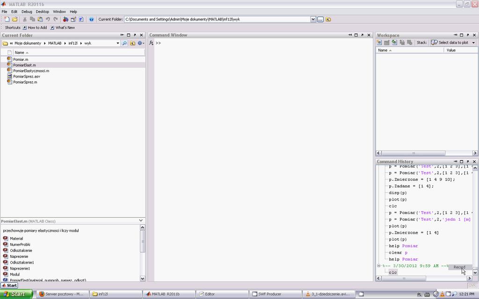Undock the Command History panel
This screenshot has height=299, width=479.
468,161
